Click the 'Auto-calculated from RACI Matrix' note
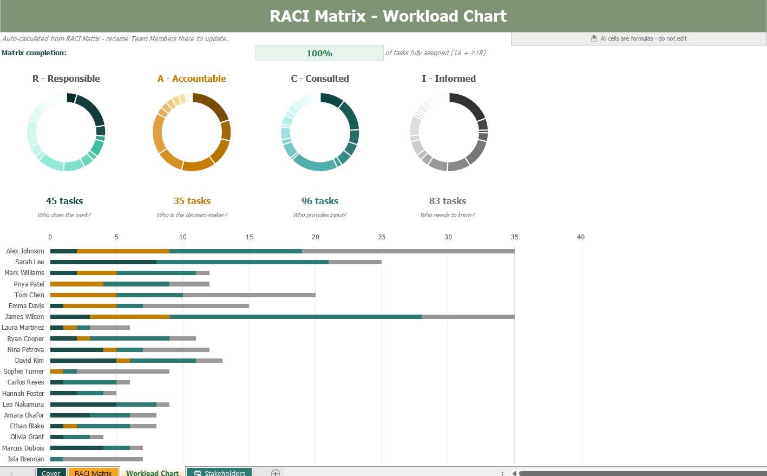This screenshot has height=476, width=767. (x=115, y=39)
